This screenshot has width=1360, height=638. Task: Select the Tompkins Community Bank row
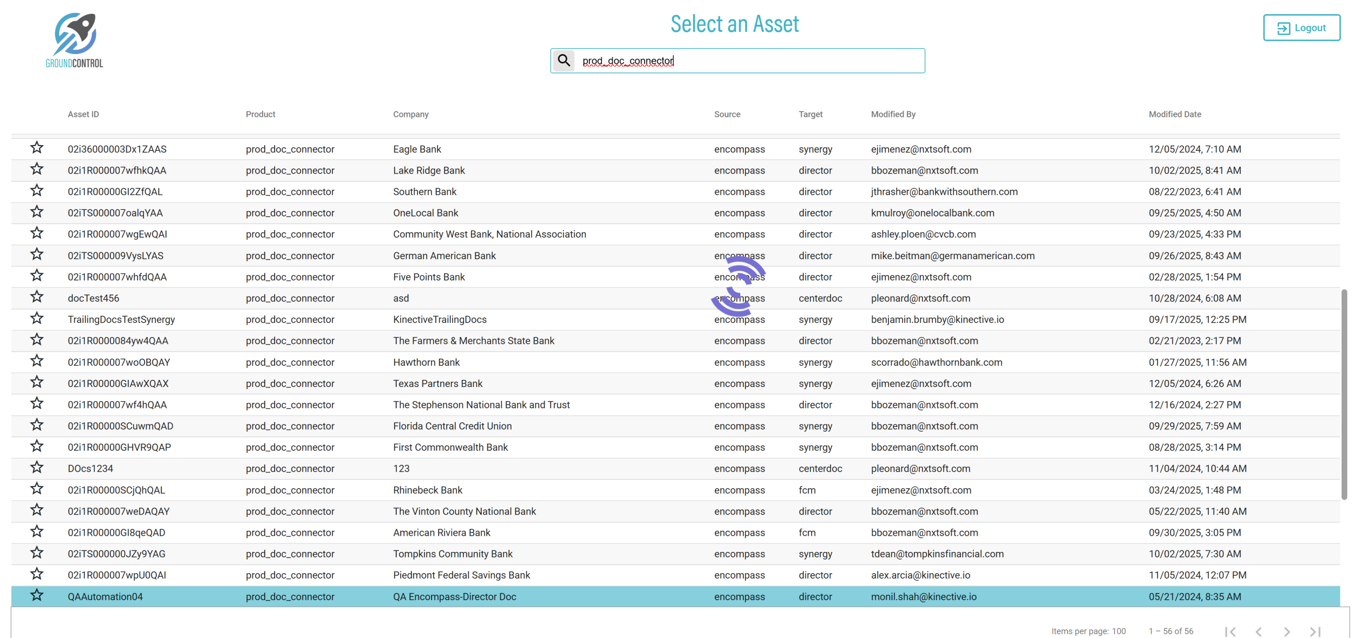tap(452, 554)
